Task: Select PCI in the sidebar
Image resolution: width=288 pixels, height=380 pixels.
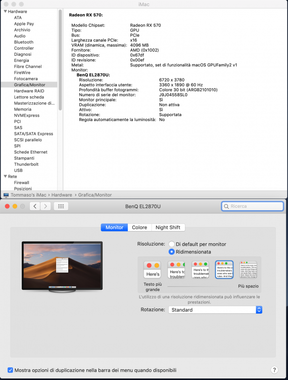Action: pos(17,122)
